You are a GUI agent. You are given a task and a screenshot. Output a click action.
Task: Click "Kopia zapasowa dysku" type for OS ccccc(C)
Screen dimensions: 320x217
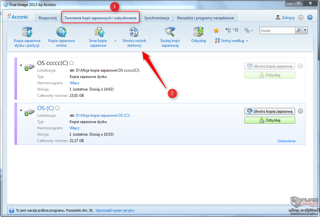point(88,77)
